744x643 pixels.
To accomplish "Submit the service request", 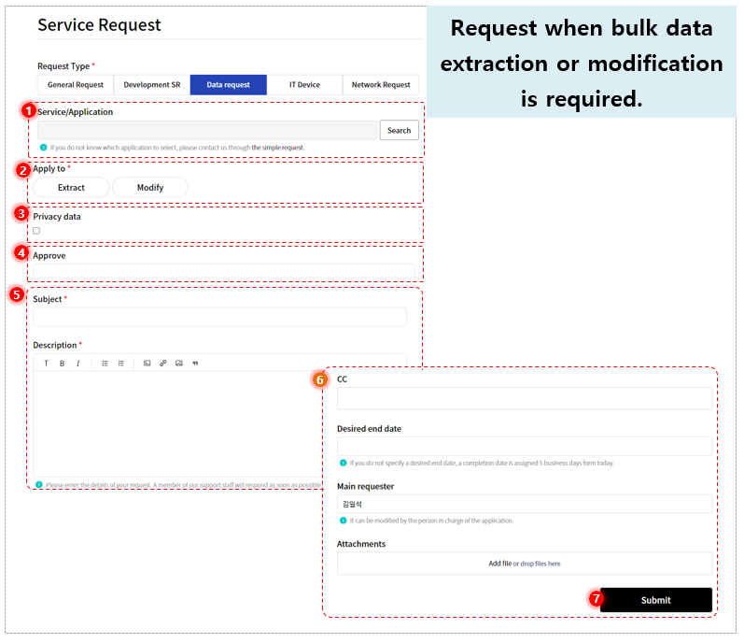I will tap(655, 600).
